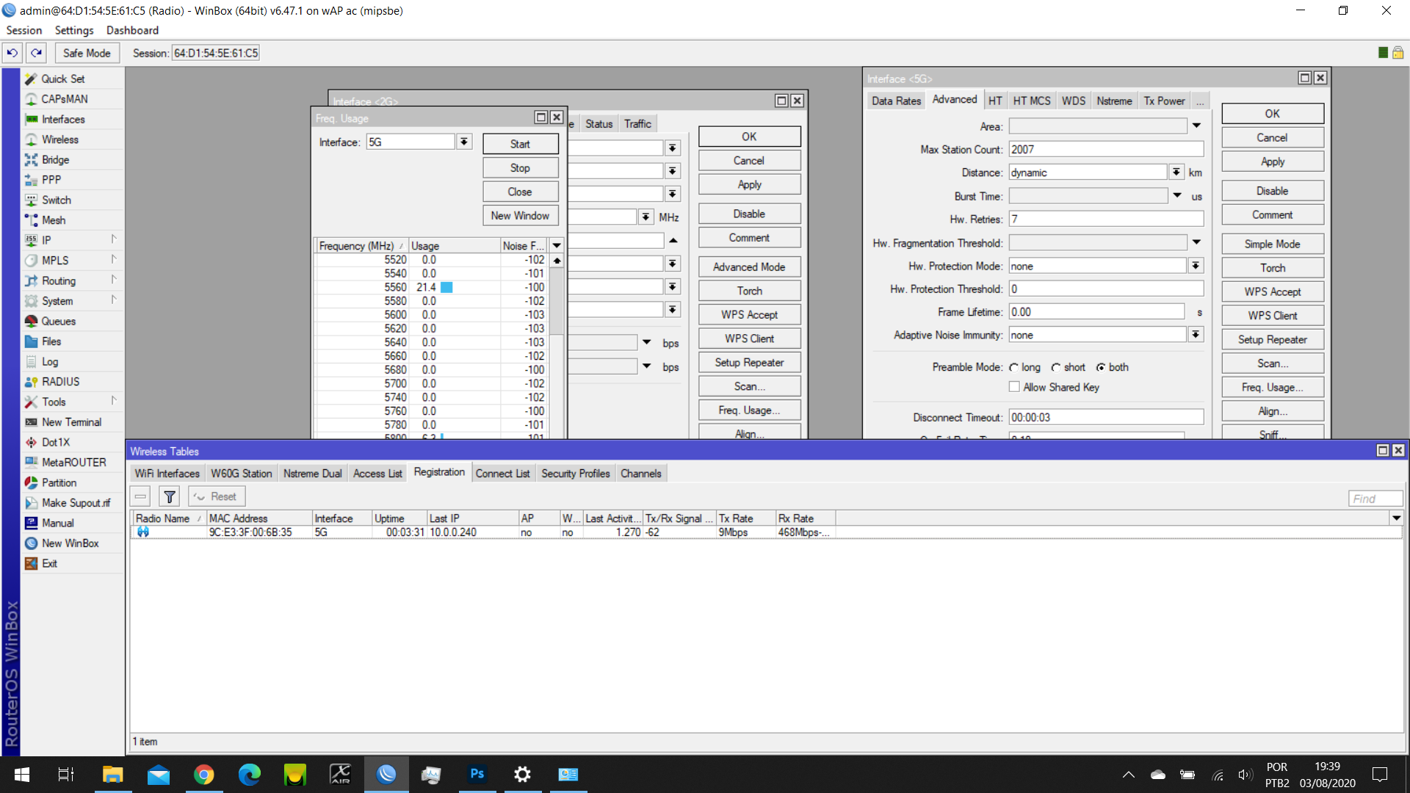Select the short preamble mode

coord(1056,367)
